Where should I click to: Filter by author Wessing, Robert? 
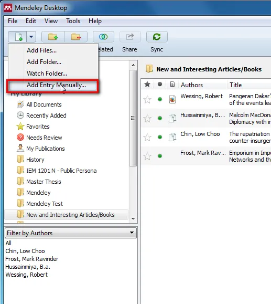click(27, 275)
